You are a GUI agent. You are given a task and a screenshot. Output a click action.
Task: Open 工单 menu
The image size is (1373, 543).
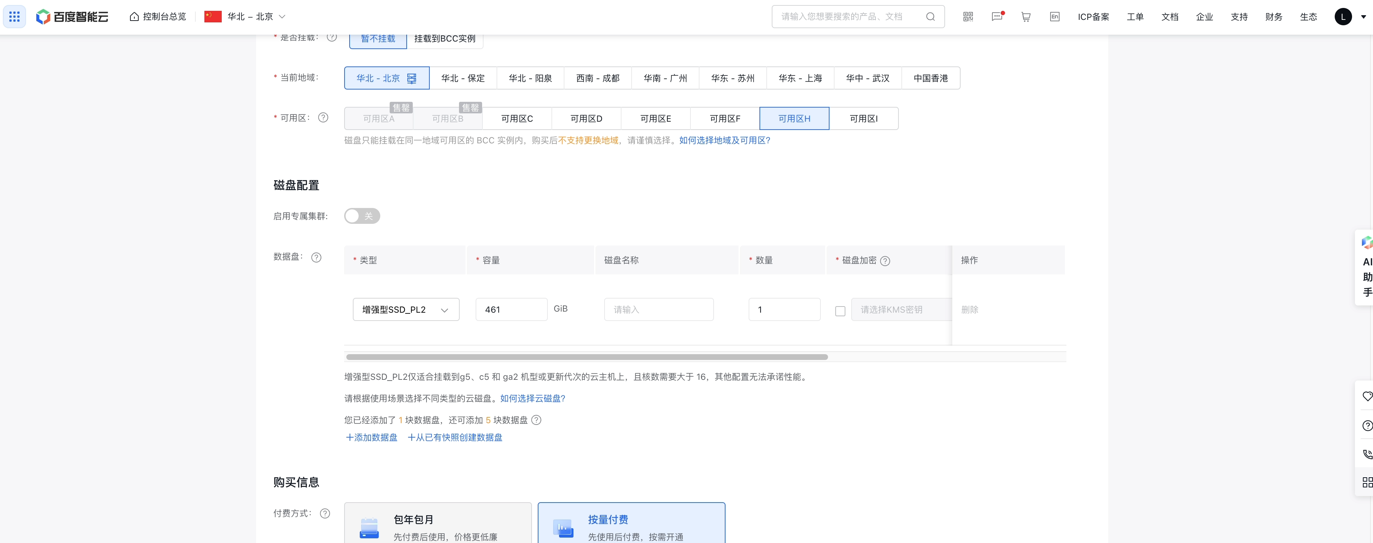click(1135, 17)
